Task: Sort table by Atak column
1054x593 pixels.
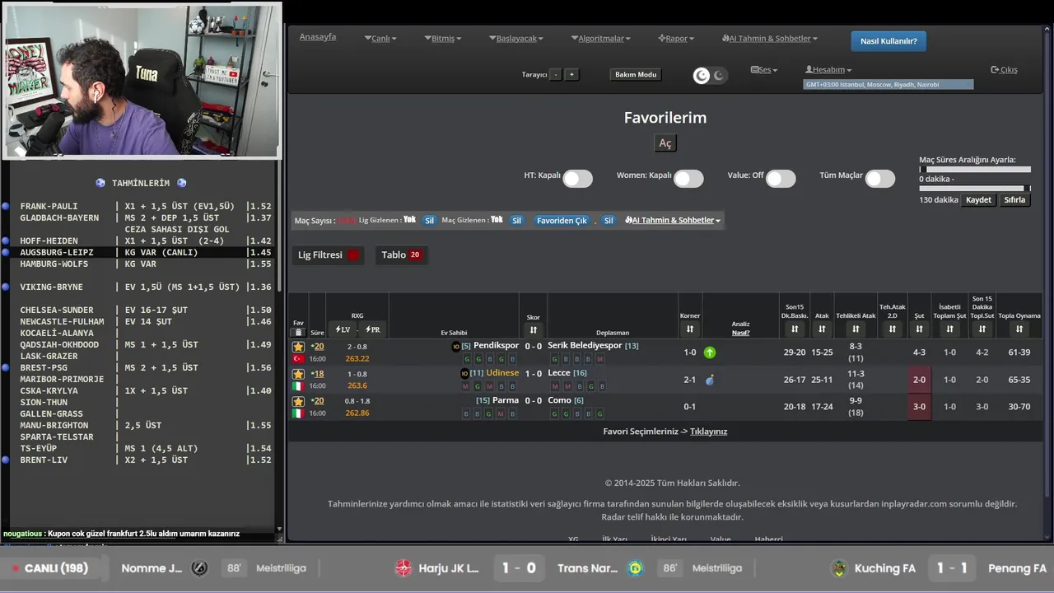Action: (x=822, y=329)
